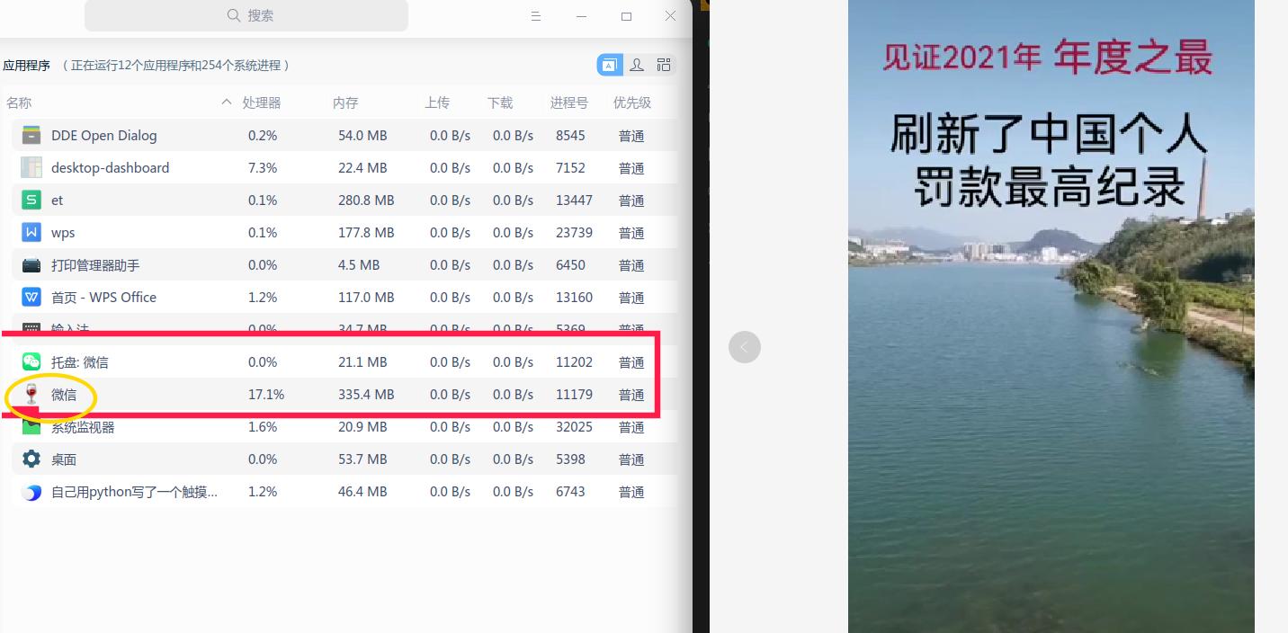Click the printer icon beside 打印管理器助手

31,264
